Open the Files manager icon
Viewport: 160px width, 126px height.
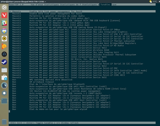(x=4, y=70)
